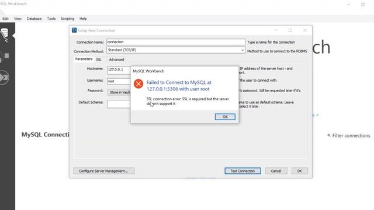Open the View menu
The image size is (374, 210).
pyautogui.click(x=18, y=19)
